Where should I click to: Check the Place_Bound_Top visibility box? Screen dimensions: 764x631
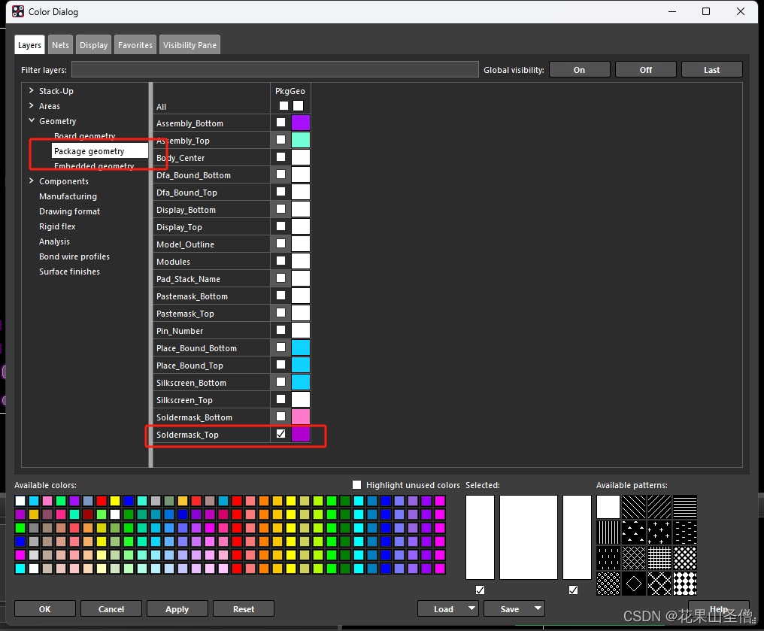(280, 365)
